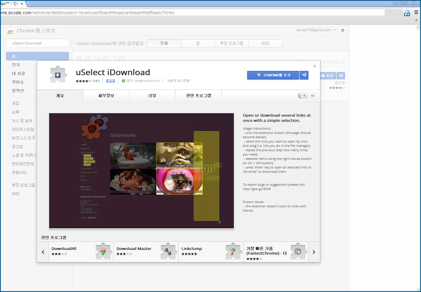Select 인기 in the sidebar
Screen dimensions: 421x292
(16, 65)
